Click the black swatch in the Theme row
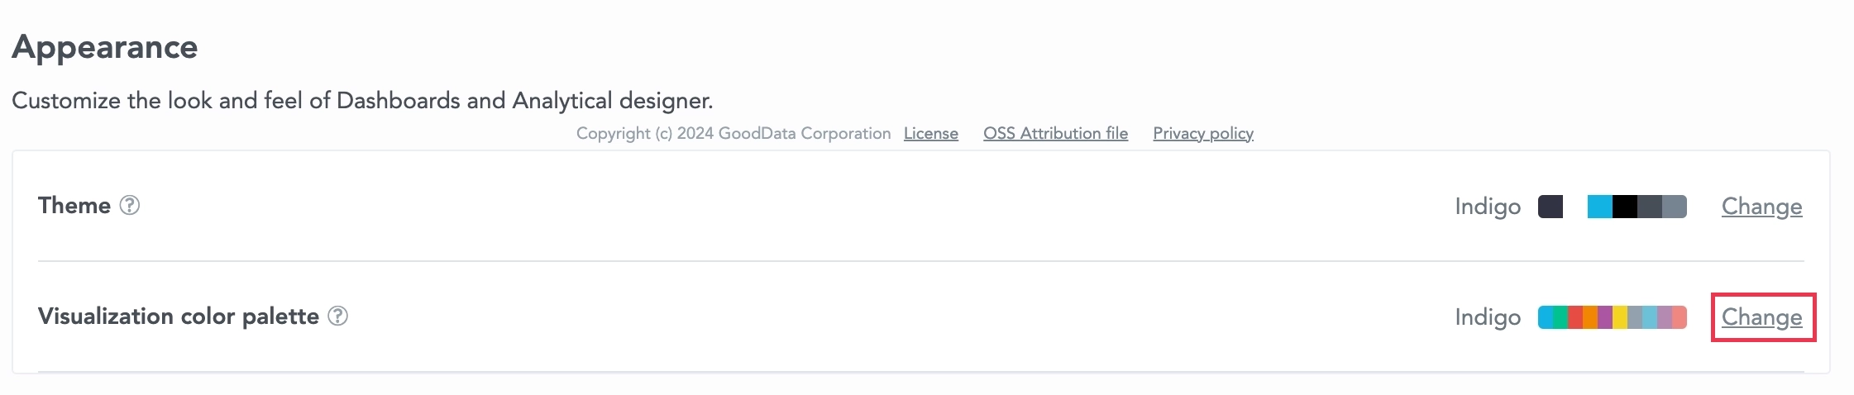 tap(1625, 207)
